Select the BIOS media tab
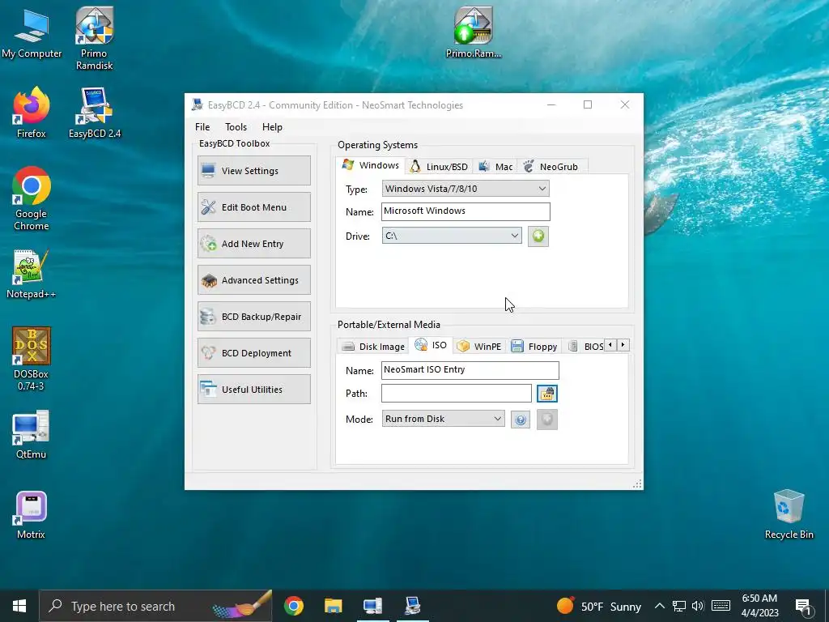 585,347
